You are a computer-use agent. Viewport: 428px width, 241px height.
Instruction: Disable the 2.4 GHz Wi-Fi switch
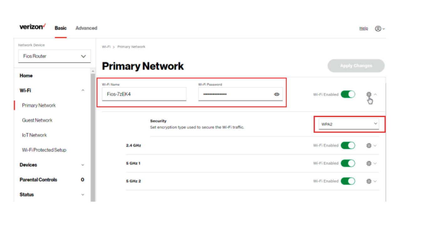348,146
